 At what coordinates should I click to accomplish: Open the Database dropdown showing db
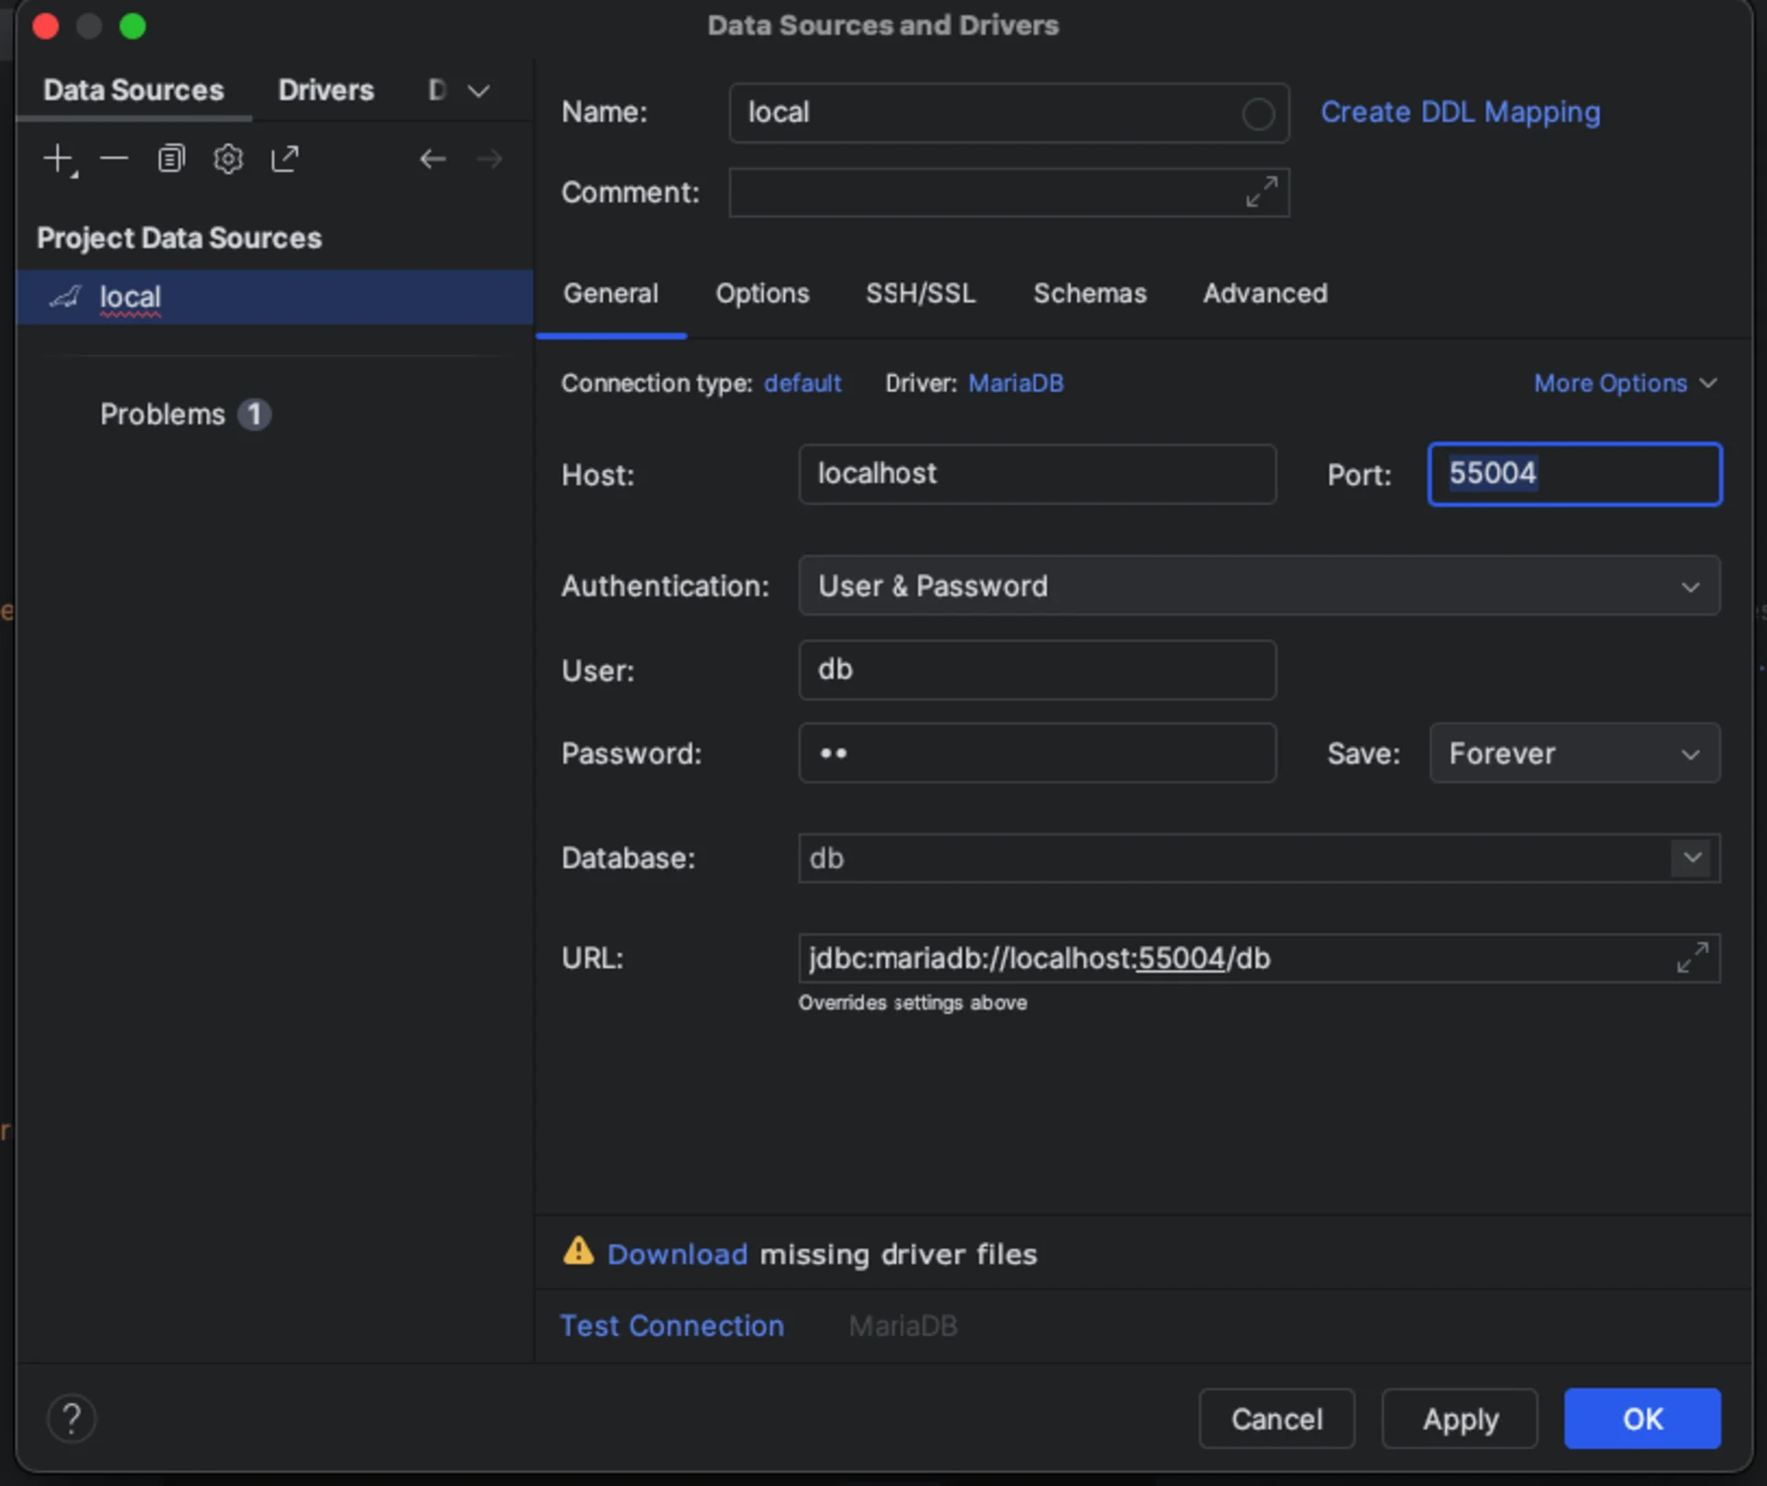coord(1692,858)
